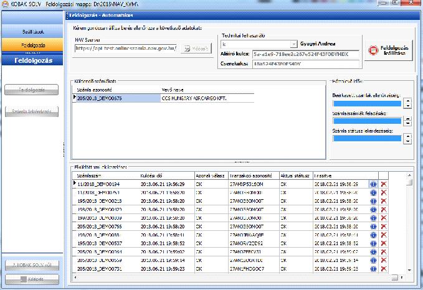Click the Azonnali válasz column header

(x=211, y=175)
